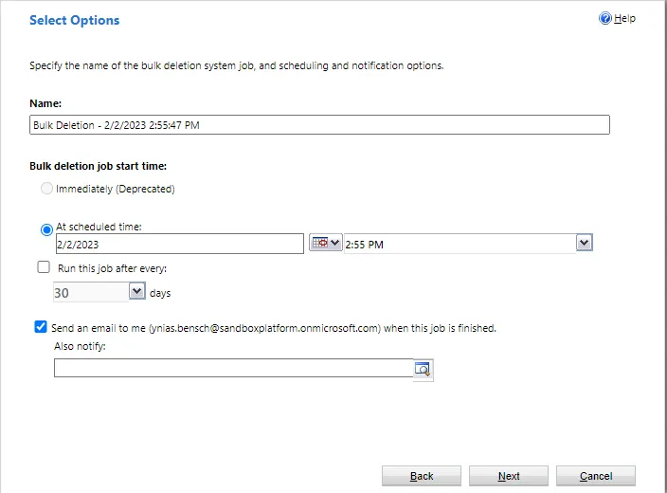Click the 2:55 PM time field
The width and height of the screenshot is (667, 493).
[x=460, y=244]
